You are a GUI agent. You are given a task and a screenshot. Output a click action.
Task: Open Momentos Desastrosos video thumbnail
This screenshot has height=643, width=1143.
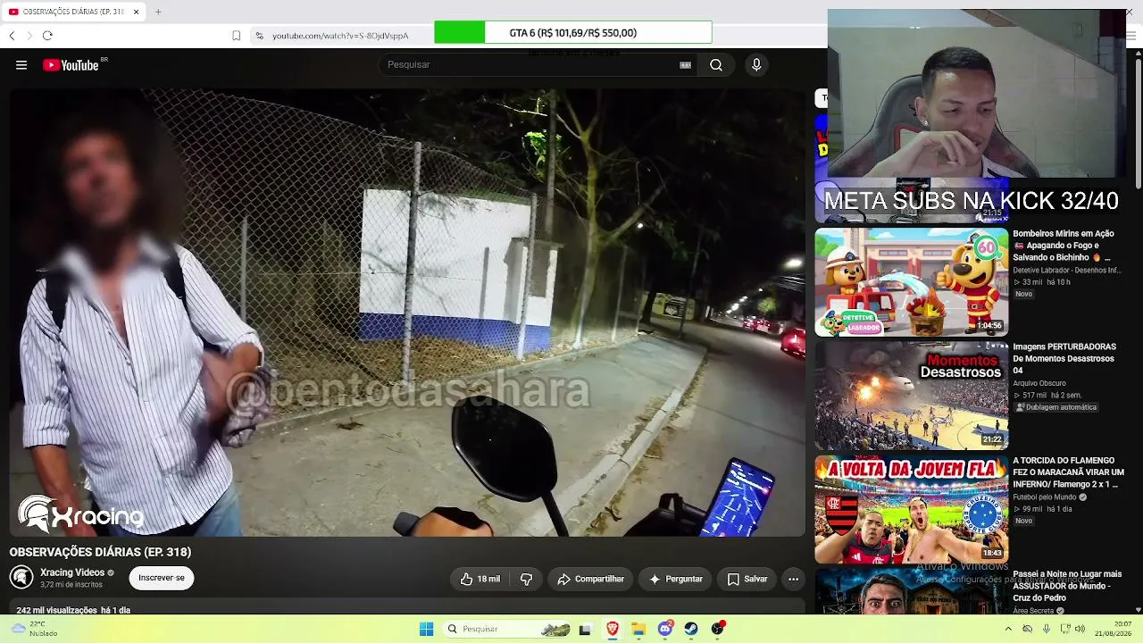[x=911, y=395]
